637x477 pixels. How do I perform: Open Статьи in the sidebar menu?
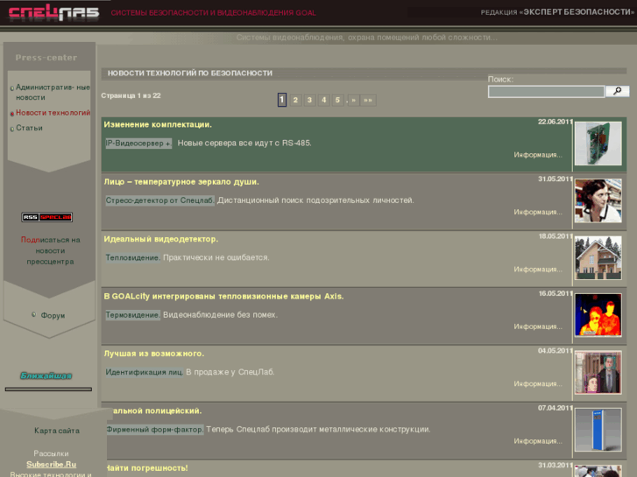click(29, 128)
